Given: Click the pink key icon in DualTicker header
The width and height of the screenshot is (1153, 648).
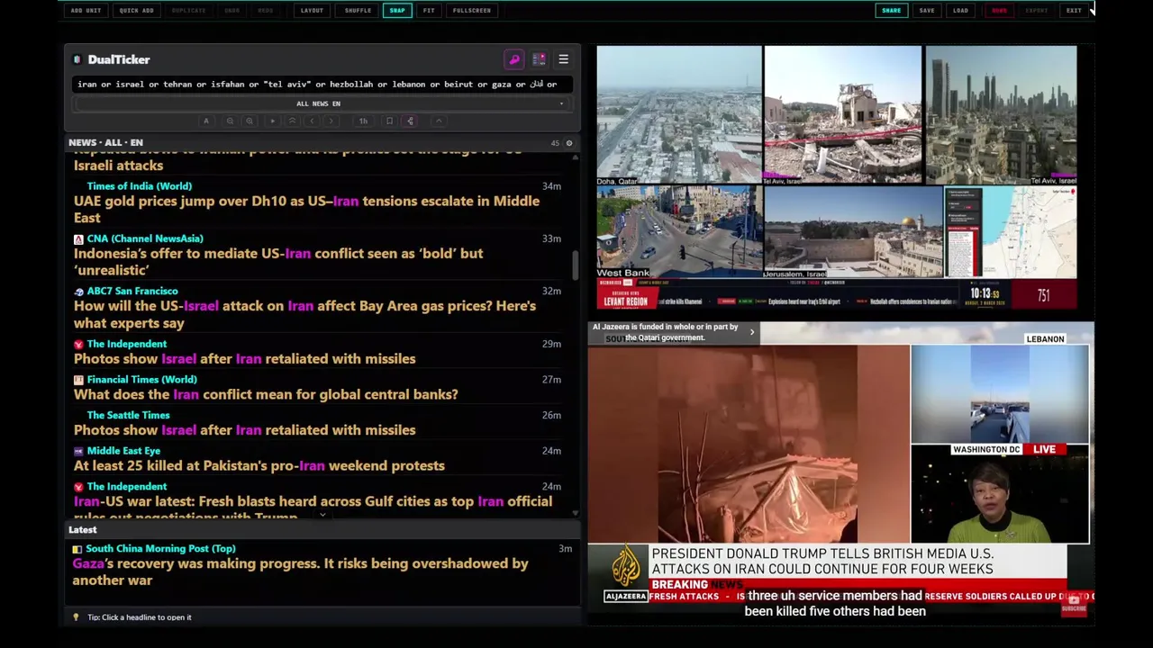Looking at the screenshot, I should click(x=514, y=59).
